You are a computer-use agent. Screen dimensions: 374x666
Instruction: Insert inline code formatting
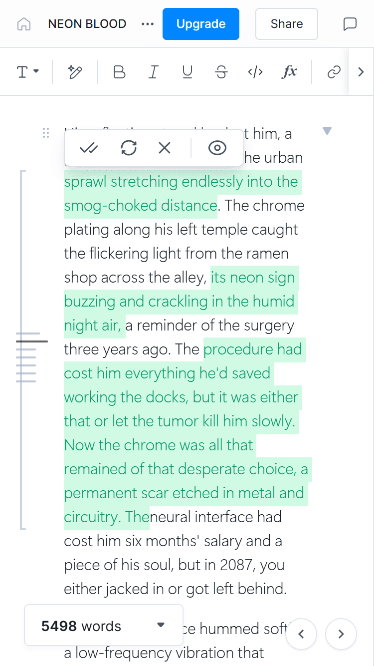255,72
